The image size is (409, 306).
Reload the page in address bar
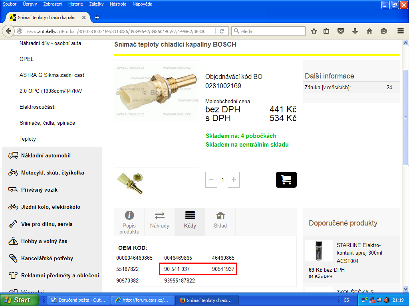click(x=222, y=31)
